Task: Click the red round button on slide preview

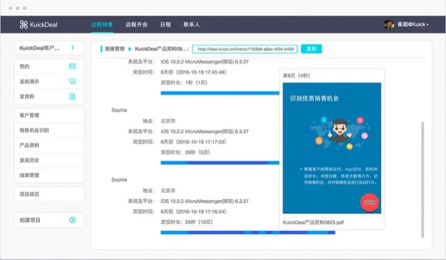Action: coord(370,203)
